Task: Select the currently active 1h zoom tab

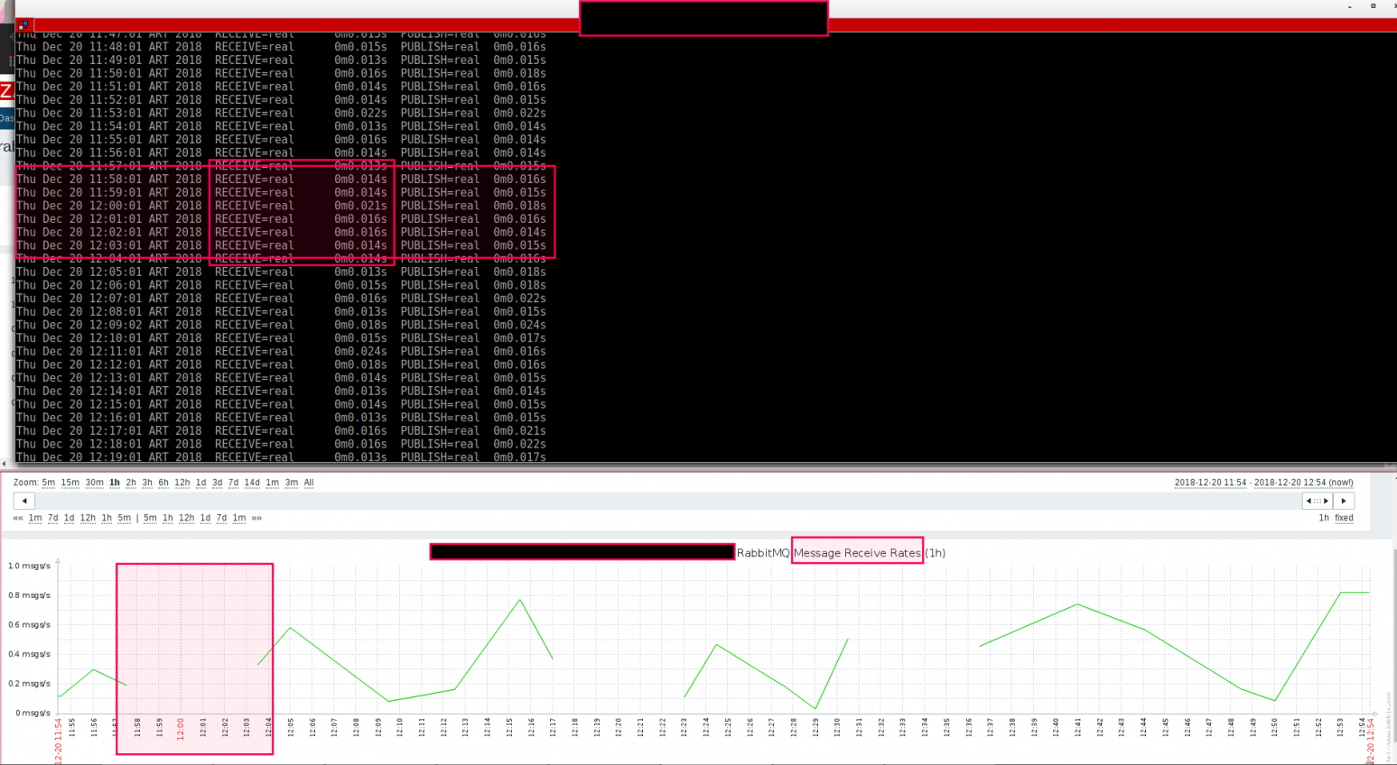Action: click(x=114, y=483)
